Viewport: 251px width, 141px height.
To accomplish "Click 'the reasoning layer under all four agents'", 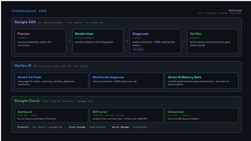I will tap(60, 66).
